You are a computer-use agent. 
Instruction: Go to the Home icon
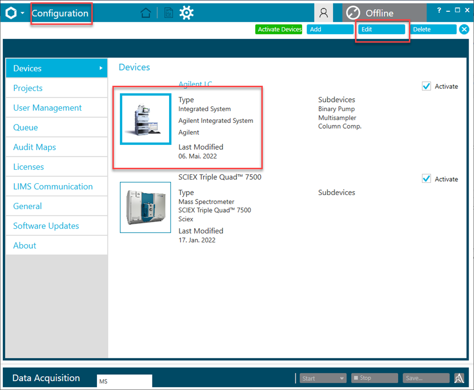(x=146, y=13)
